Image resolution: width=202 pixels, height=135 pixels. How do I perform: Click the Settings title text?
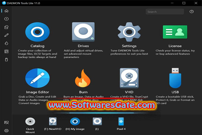click(x=129, y=46)
